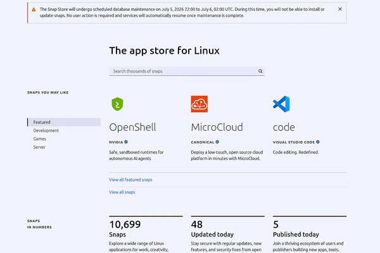The width and height of the screenshot is (380, 253).
Task: Click the warning triangle icon in banner
Action: click(34, 9)
